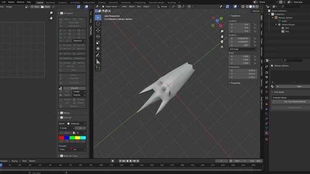This screenshot has height=174, width=310.
Task: Click the viewport pan hand icon
Action: point(222,37)
